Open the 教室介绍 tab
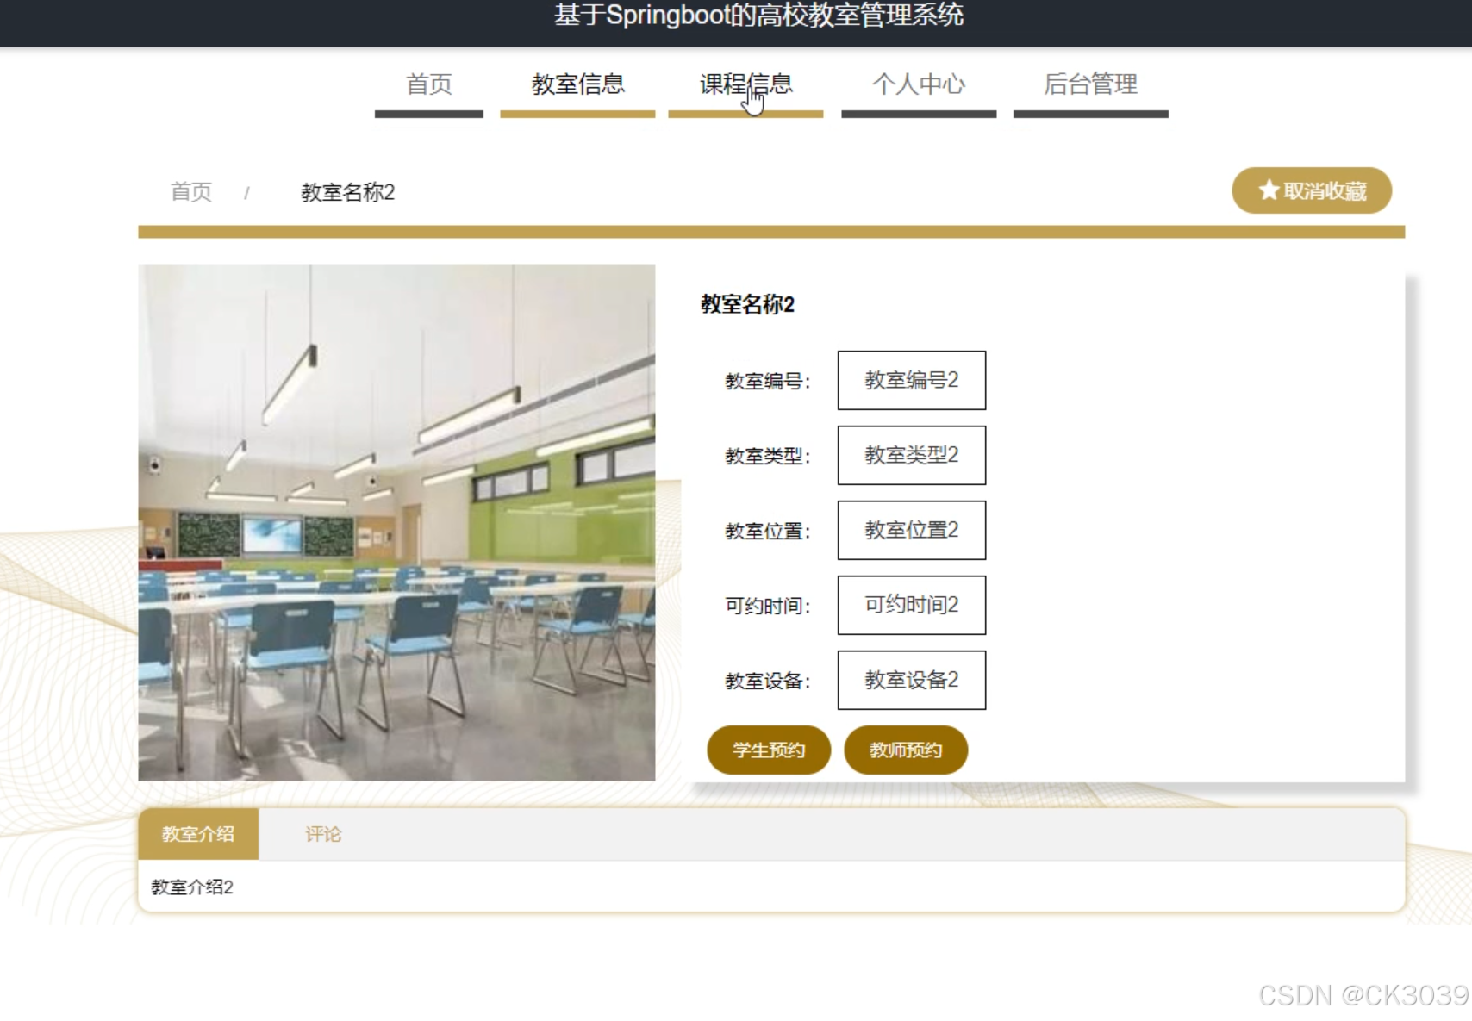The height and width of the screenshot is (1021, 1472). [197, 833]
